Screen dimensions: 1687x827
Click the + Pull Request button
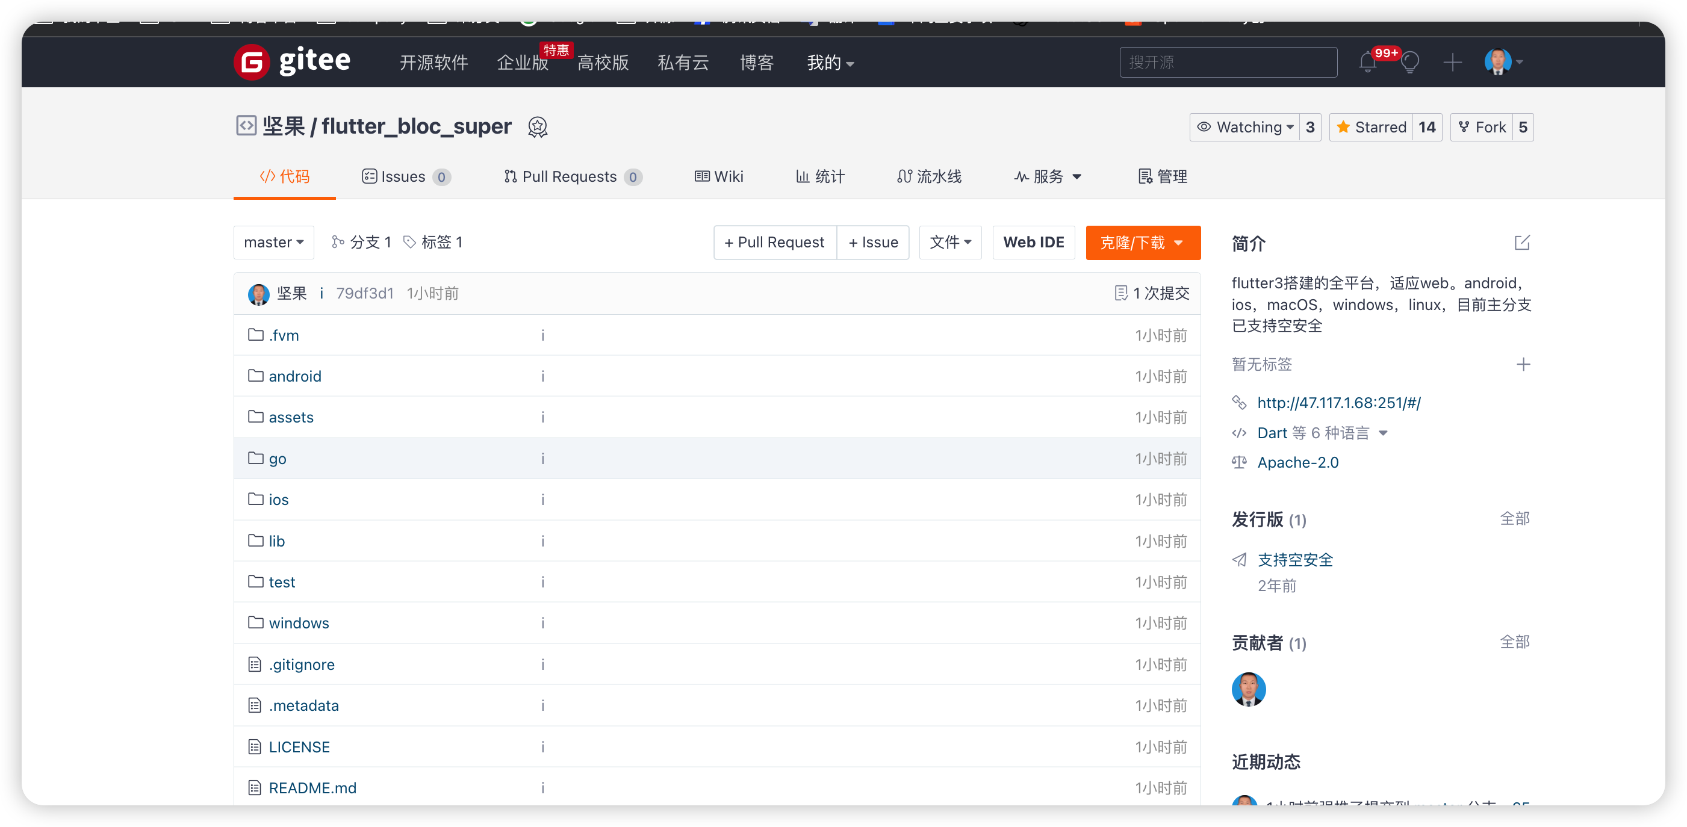775,243
